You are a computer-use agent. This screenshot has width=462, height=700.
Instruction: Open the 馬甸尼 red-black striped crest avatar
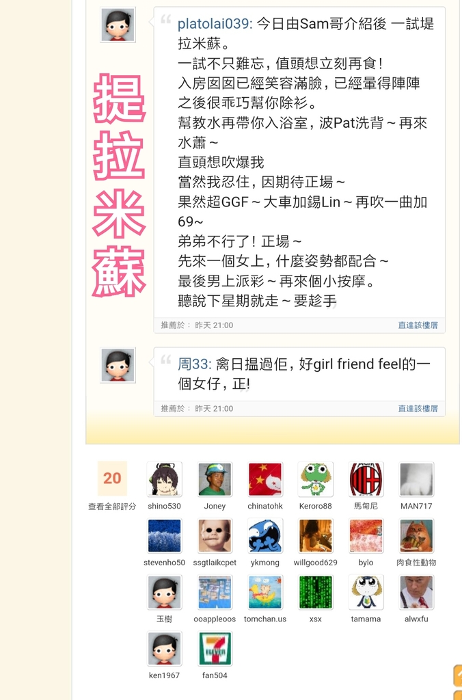(366, 479)
